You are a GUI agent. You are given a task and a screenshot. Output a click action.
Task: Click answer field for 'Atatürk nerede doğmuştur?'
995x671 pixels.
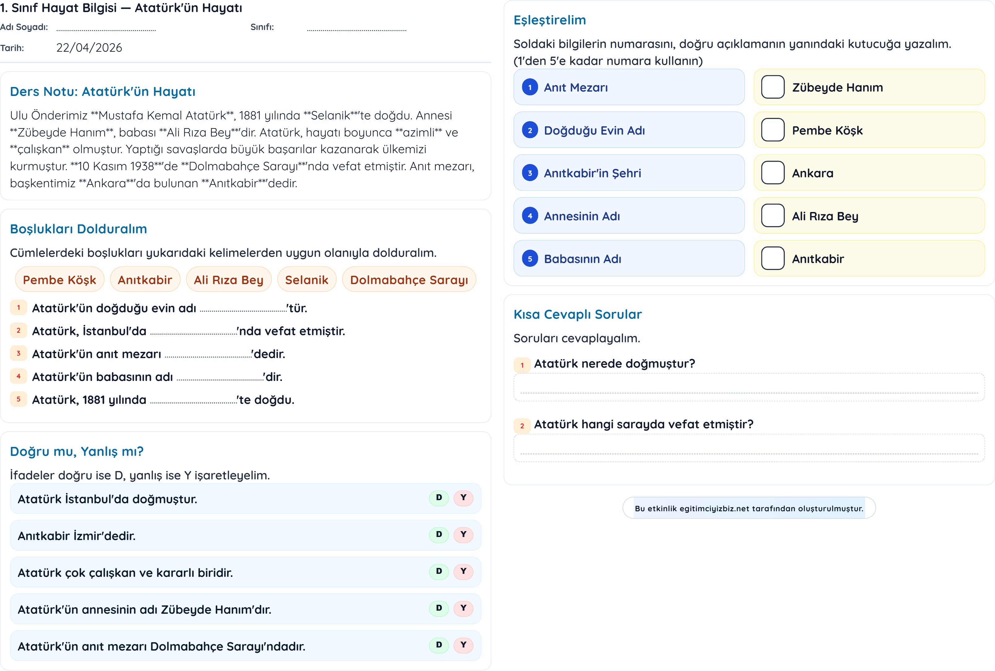tap(749, 387)
